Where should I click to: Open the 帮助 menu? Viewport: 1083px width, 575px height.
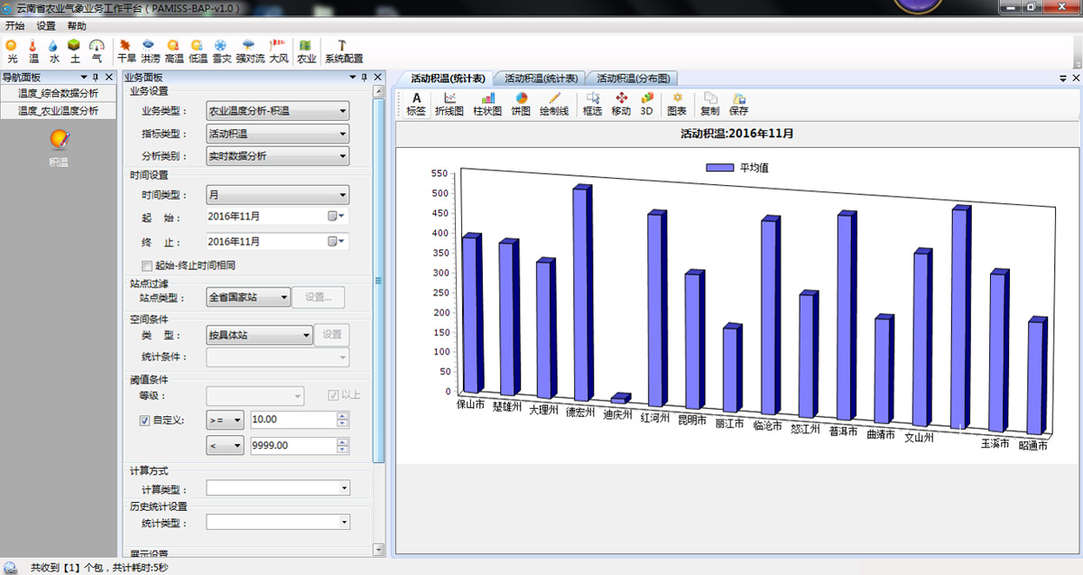pyautogui.click(x=77, y=26)
